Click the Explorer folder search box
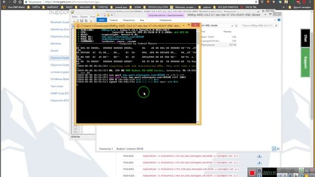Screen dimensions: 315x177 pyautogui.click(x=259, y=26)
